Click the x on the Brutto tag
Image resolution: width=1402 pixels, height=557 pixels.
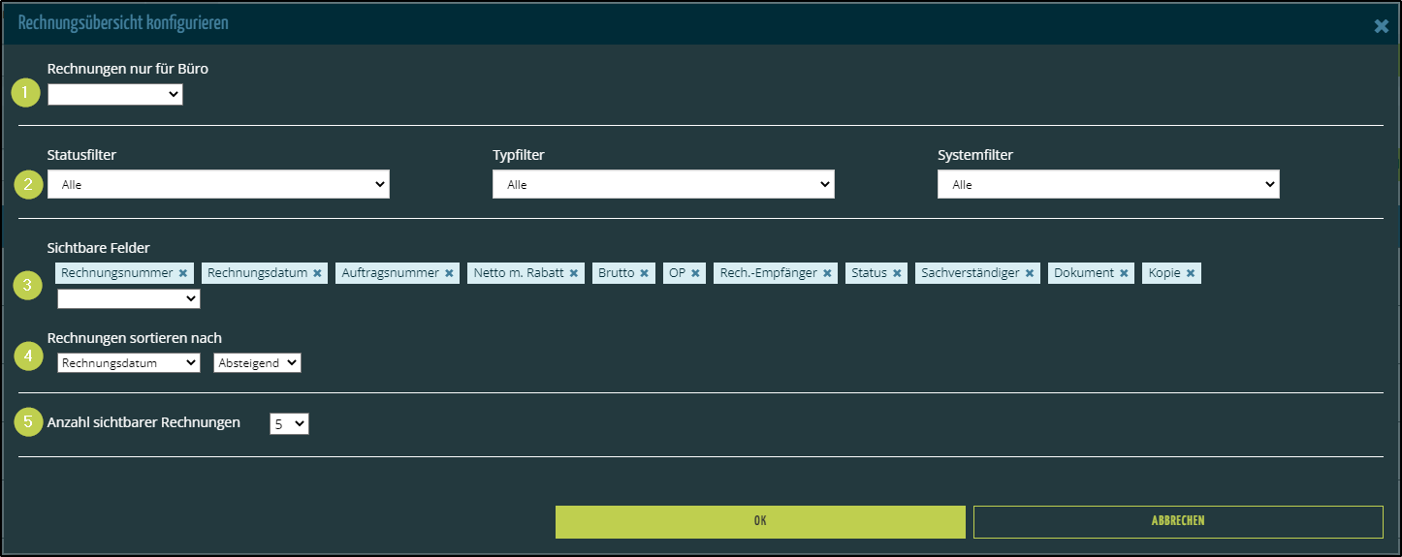(644, 273)
